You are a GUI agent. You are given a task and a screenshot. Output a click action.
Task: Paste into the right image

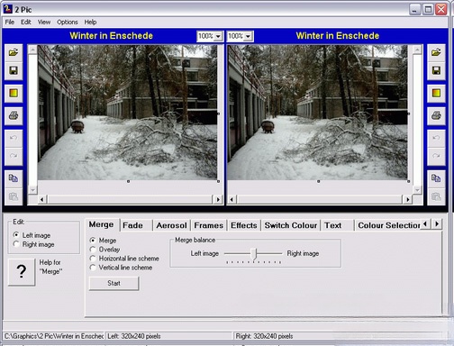click(436, 196)
